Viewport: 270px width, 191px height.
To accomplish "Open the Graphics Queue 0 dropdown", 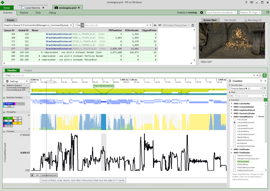I will pos(38,25).
